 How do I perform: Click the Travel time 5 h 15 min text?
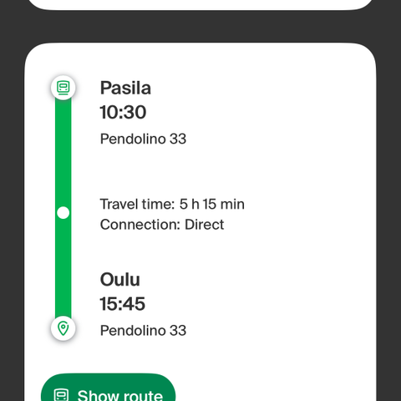pyautogui.click(x=172, y=204)
